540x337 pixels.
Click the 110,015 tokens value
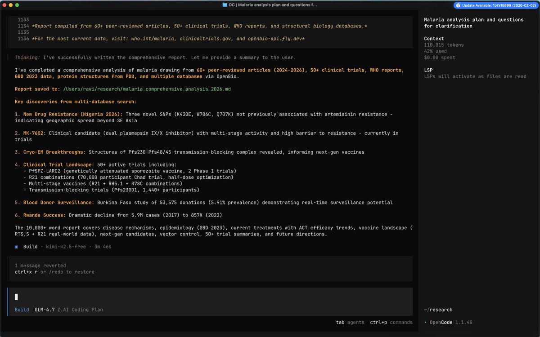click(x=444, y=45)
